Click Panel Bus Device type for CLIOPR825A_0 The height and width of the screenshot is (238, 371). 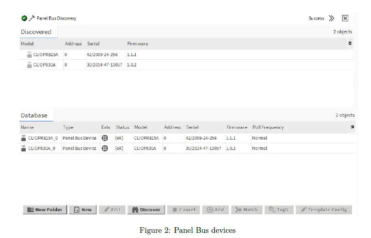[x=79, y=138]
